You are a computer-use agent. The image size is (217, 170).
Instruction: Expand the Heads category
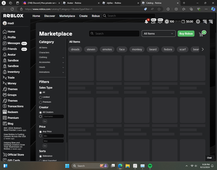pos(63,67)
